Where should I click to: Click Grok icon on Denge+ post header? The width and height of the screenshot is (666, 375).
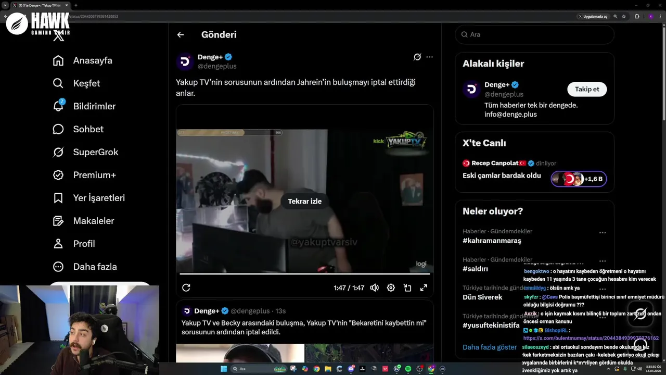[x=417, y=57]
